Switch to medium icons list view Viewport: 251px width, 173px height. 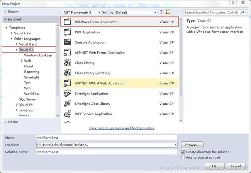pos(168,12)
